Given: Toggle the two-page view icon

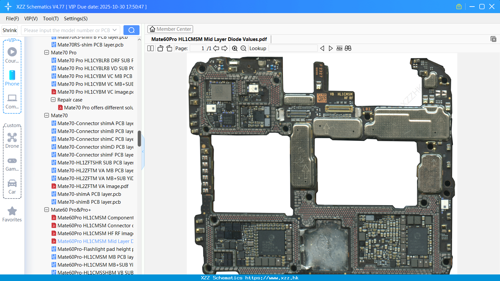Looking at the screenshot, I should (x=150, y=48).
